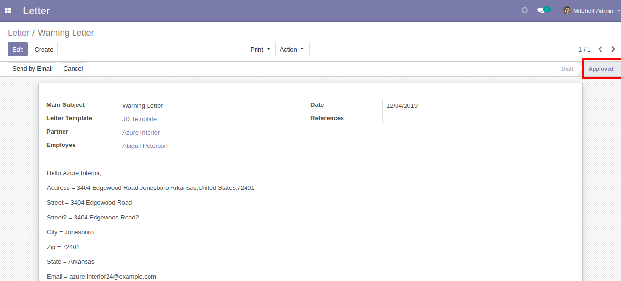
Task: Click the 'Address = 3404 Edgewood Road' line
Action: 150,188
